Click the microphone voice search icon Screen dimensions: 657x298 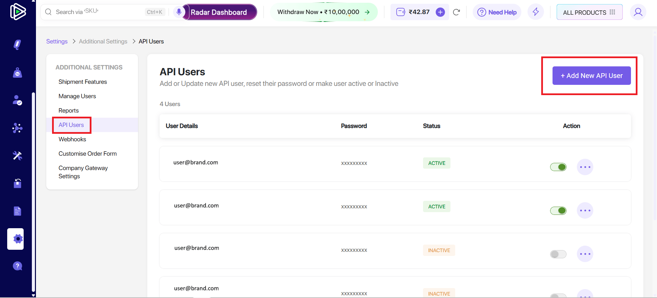click(179, 12)
